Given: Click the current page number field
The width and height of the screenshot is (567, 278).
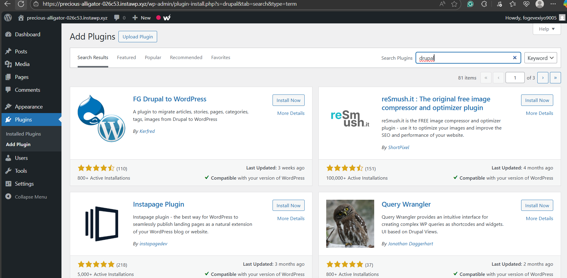Looking at the screenshot, I should 515,78.
